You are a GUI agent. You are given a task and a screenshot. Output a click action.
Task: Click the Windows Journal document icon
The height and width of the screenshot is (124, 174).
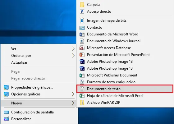(82, 41)
